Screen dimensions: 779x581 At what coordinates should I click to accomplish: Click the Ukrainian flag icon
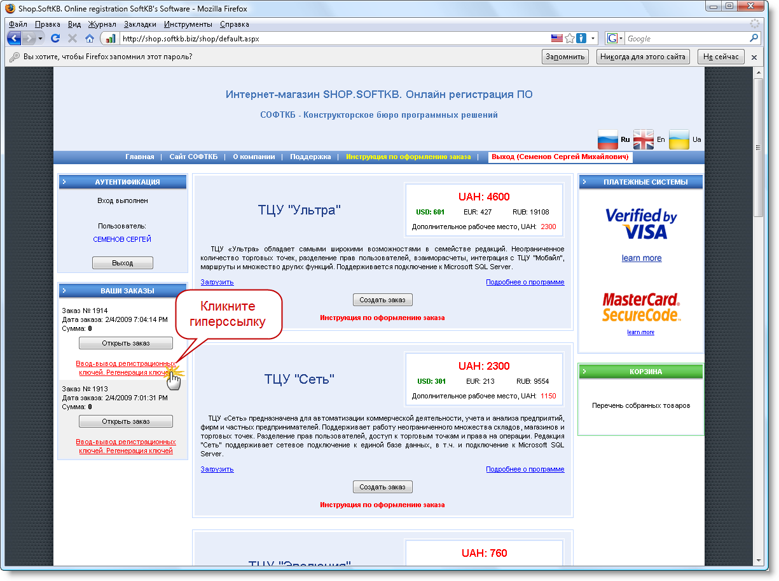(x=679, y=139)
